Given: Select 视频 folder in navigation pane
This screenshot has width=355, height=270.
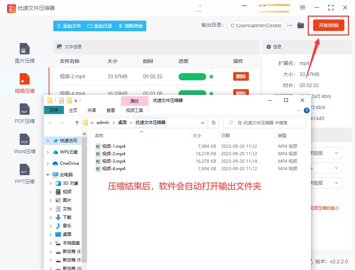Looking at the screenshot, I should 64,192.
